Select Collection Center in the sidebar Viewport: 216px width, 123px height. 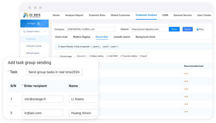coord(34,46)
